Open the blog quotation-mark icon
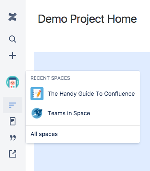150x171 pixels. (x=13, y=138)
